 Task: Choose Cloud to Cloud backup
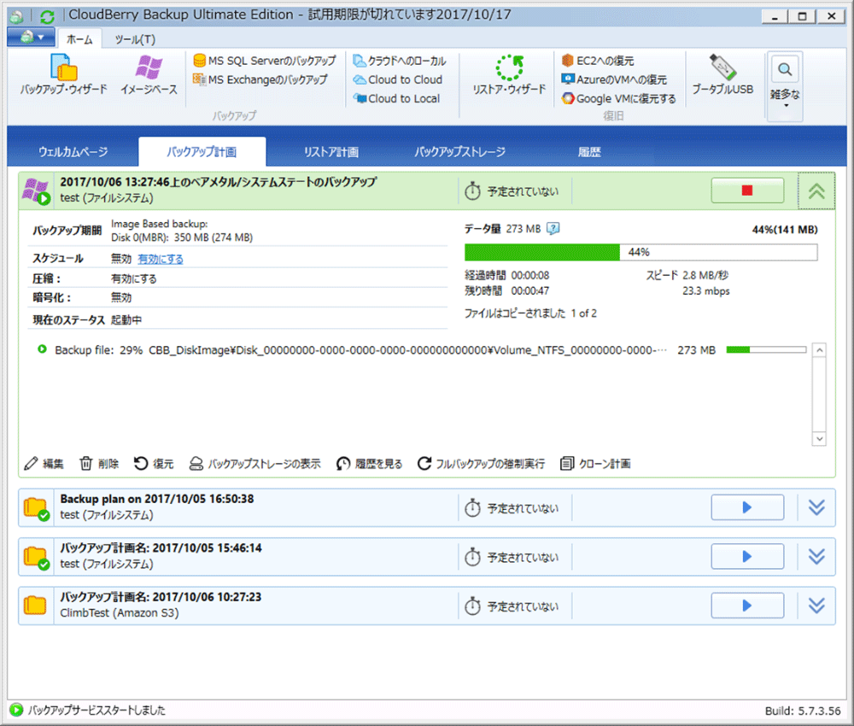398,79
